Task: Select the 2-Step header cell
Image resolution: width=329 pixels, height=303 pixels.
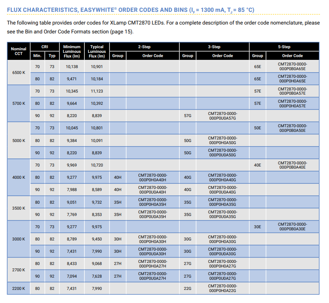Action: pyautogui.click(x=144, y=46)
